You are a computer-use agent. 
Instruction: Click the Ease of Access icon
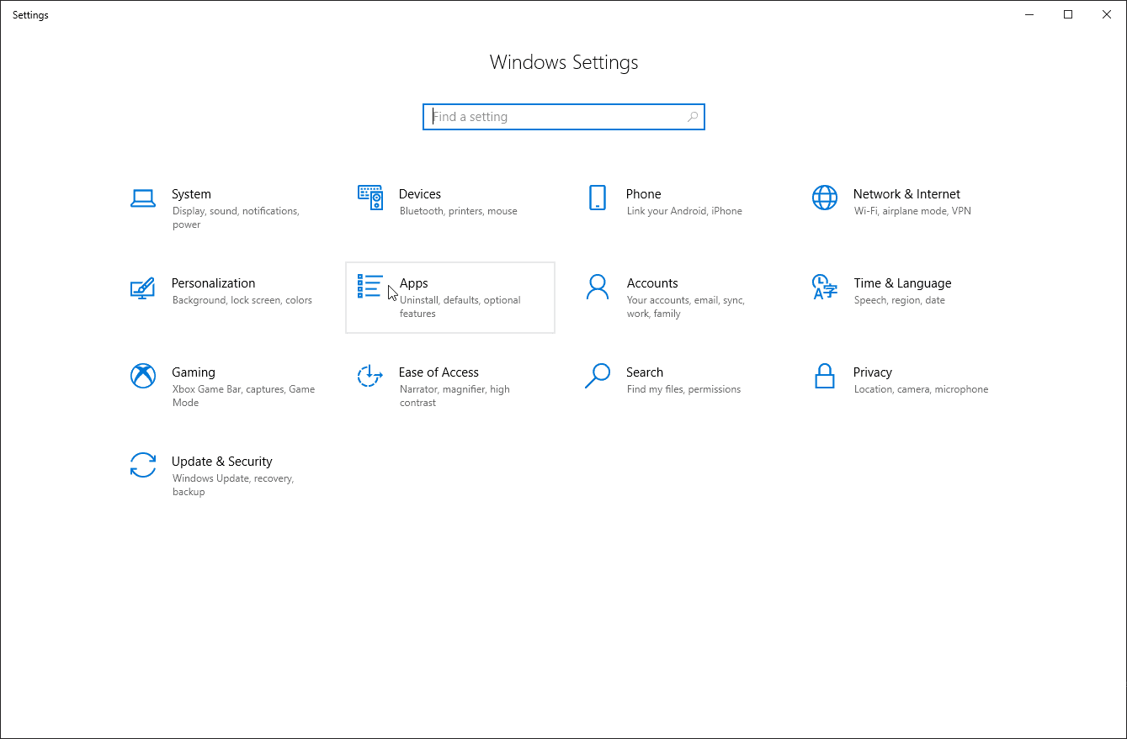pos(370,376)
